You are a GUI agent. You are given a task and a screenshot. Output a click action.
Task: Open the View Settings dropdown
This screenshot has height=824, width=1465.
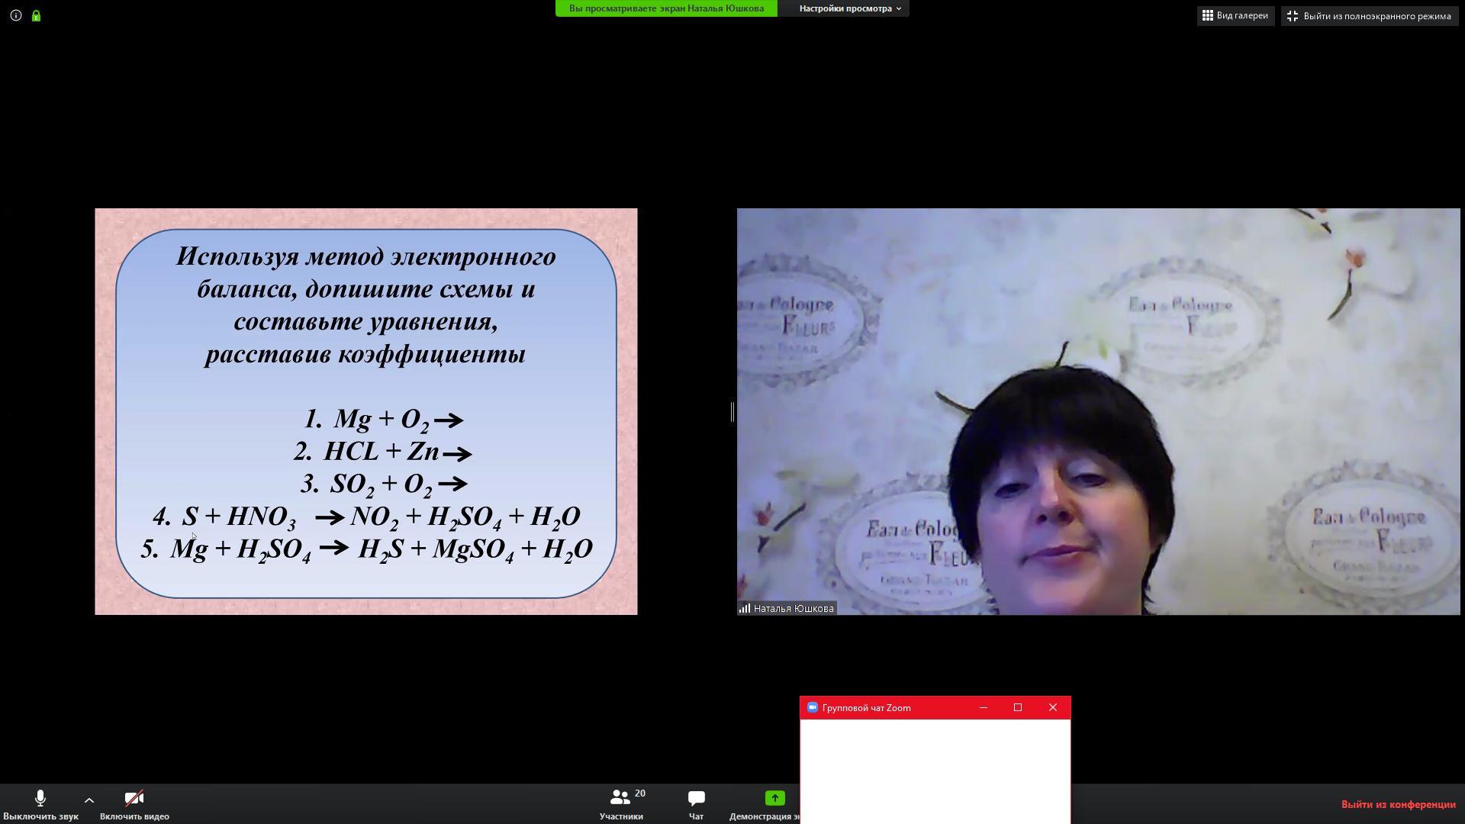click(849, 8)
